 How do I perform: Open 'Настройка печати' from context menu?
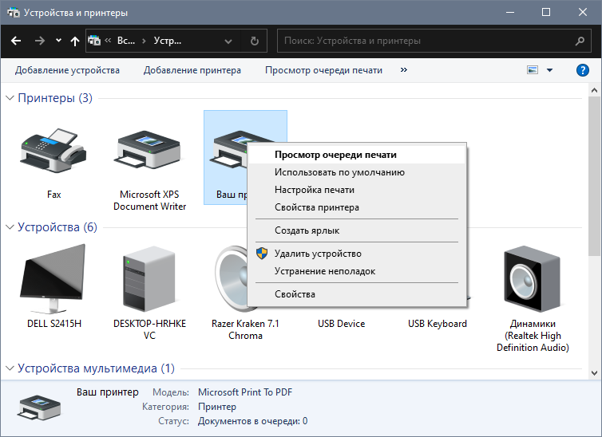(357, 190)
